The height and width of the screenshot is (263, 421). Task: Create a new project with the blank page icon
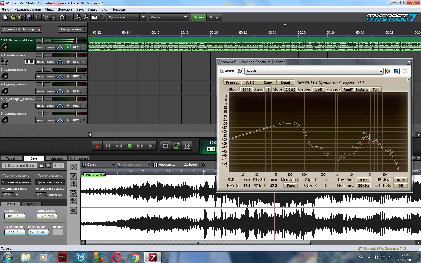point(6,18)
